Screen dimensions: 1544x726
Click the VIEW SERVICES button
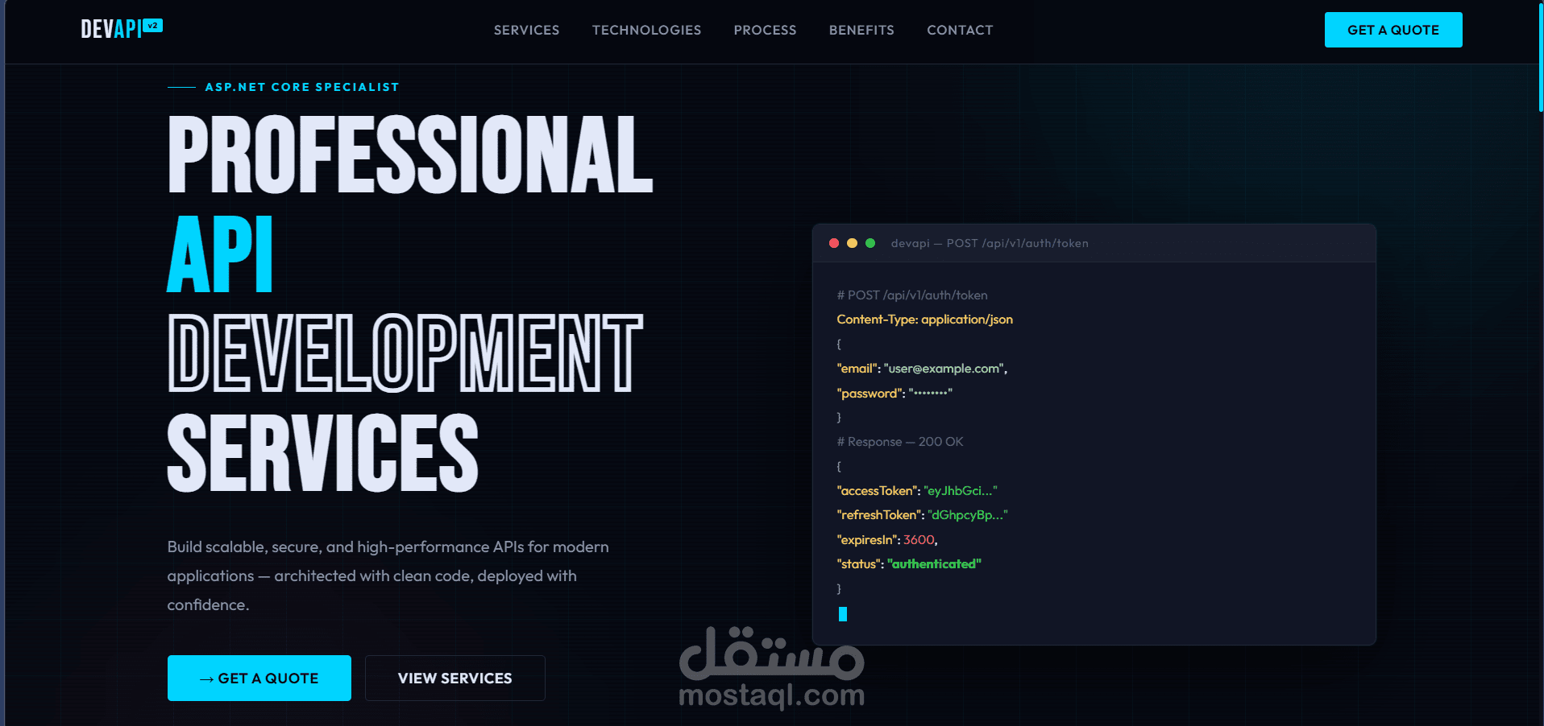pyautogui.click(x=454, y=679)
